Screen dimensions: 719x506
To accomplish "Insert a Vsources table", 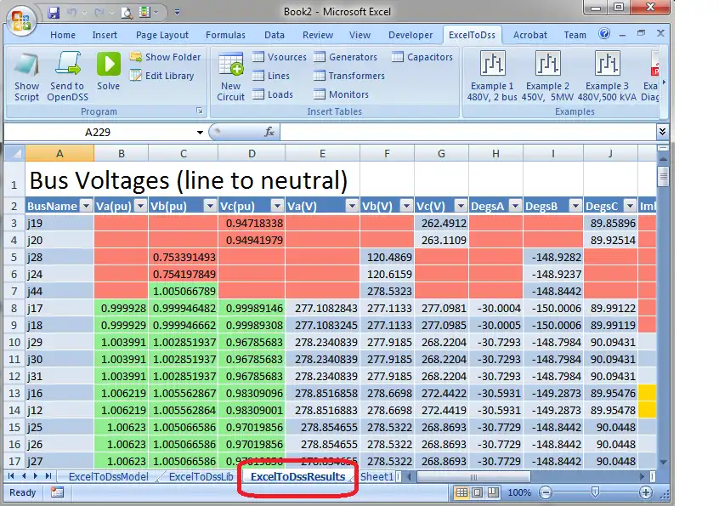I will pyautogui.click(x=280, y=57).
